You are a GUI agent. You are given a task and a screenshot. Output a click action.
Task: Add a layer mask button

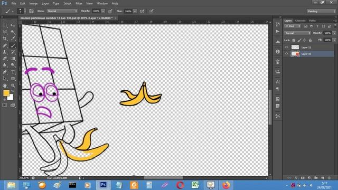[x=303, y=178]
